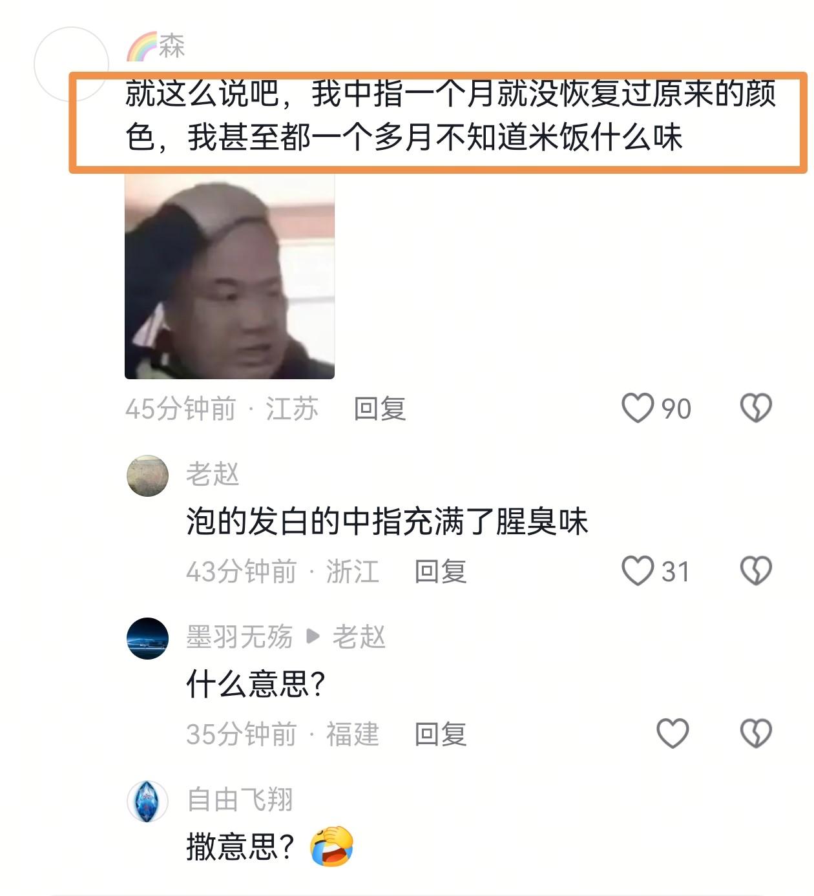Open username 森 with rainbow emoji
This screenshot has height=896, width=814.
(156, 46)
